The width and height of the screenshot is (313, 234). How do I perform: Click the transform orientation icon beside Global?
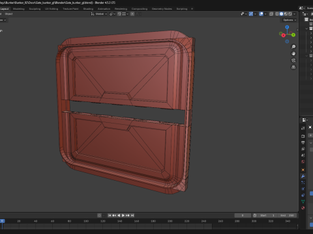click(x=93, y=14)
